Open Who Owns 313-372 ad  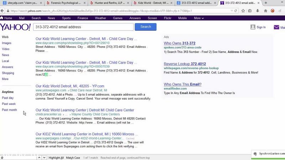click(x=180, y=43)
